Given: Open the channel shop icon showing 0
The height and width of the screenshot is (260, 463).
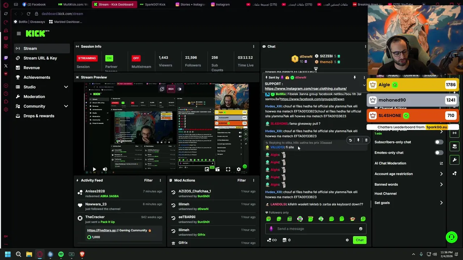Looking at the screenshot, I should 286,240.
